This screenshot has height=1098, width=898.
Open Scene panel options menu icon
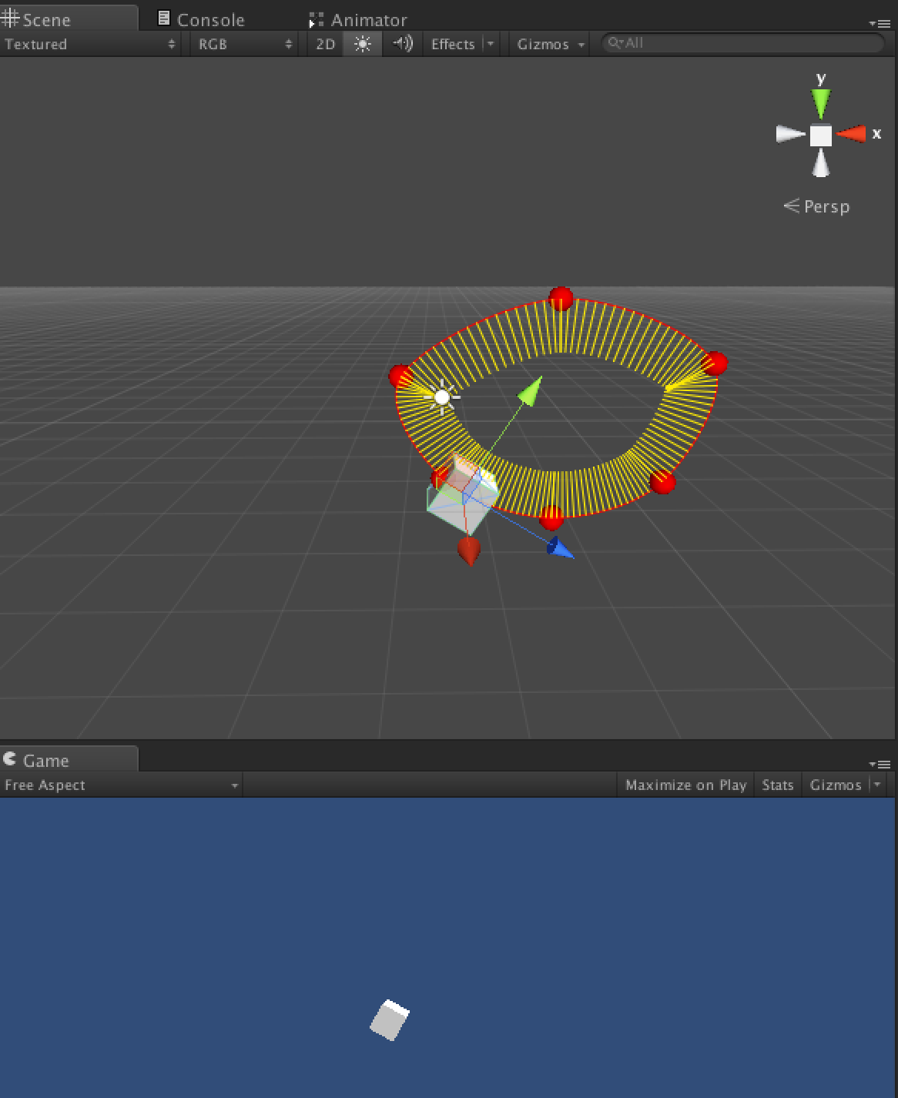point(880,23)
